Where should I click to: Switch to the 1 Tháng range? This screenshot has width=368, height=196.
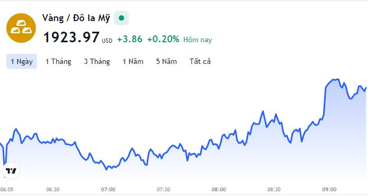(x=58, y=61)
